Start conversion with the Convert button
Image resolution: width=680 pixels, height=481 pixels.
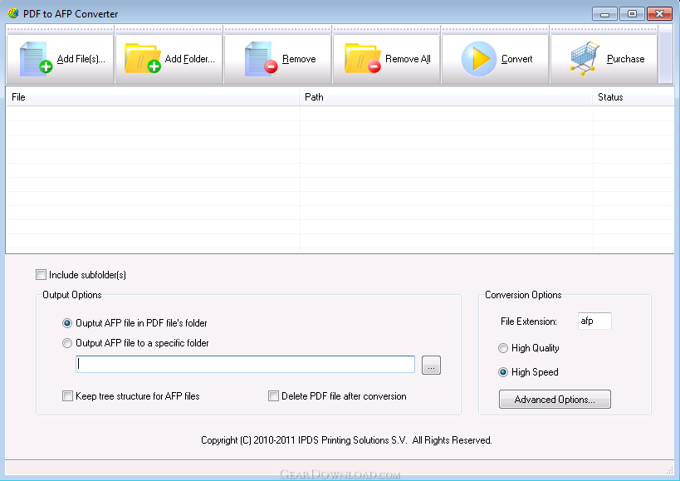click(495, 58)
